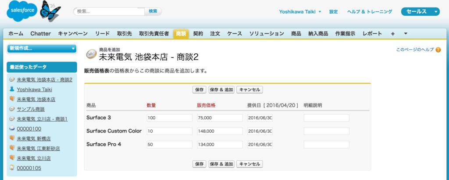Open the レポート tab
Screen dimensions: 449x180
tap(372, 34)
